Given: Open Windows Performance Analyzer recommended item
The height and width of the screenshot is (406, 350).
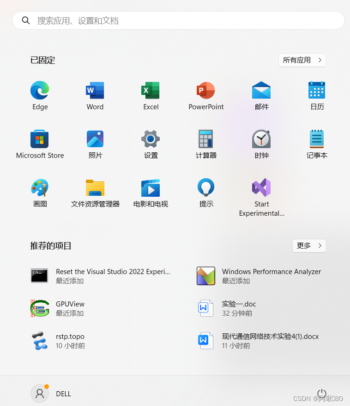Looking at the screenshot, I should (259, 276).
